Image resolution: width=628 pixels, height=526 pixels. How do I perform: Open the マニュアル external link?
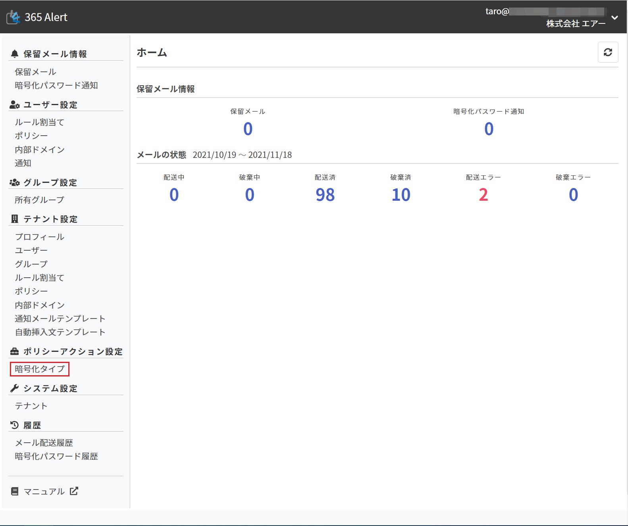pyautogui.click(x=44, y=491)
